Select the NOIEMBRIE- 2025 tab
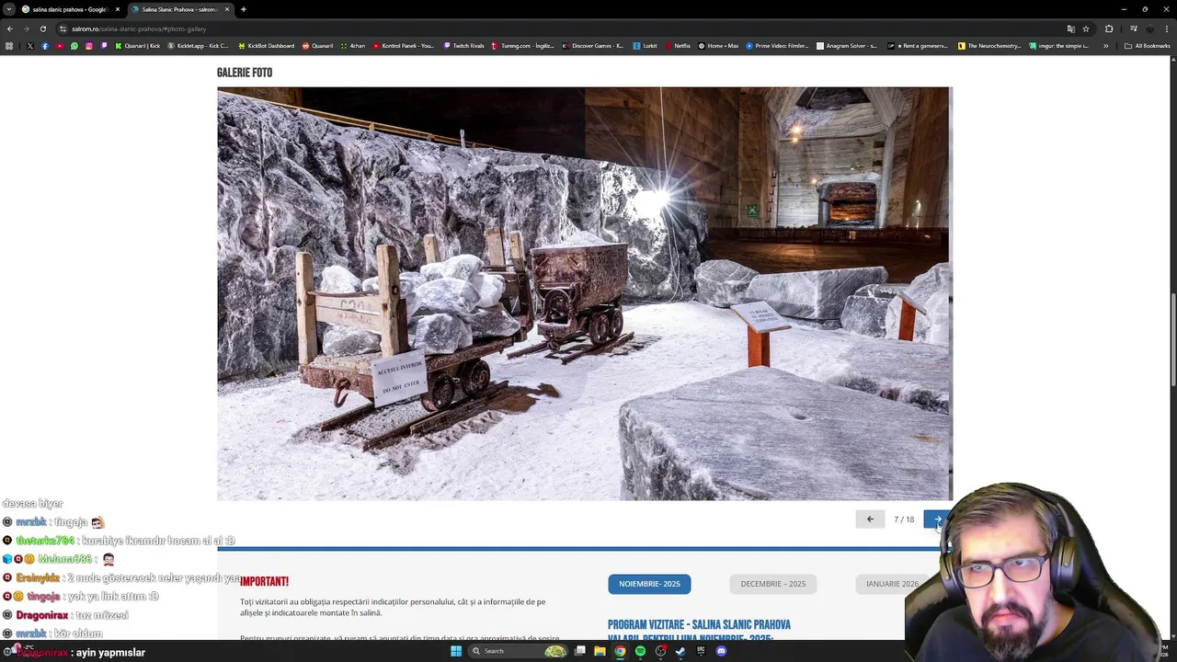 click(649, 584)
